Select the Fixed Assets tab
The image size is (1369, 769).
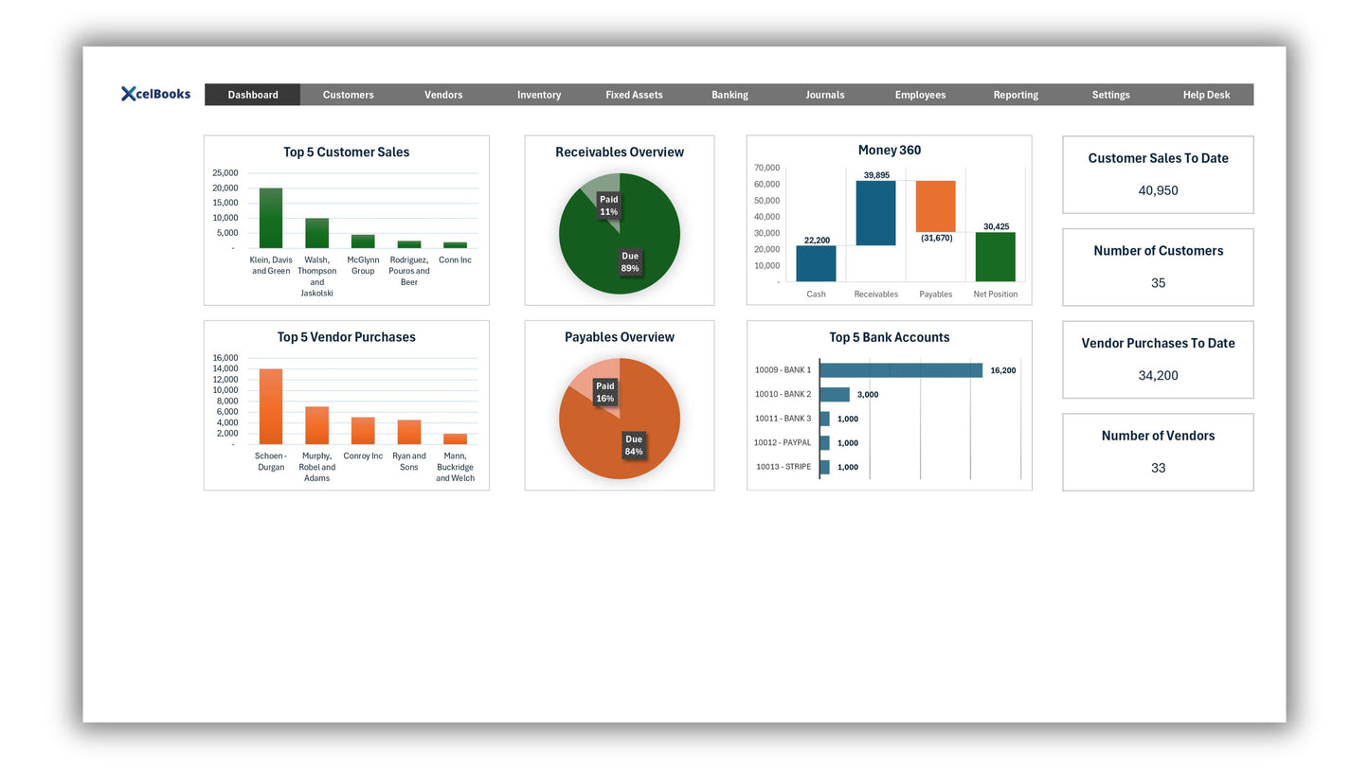[634, 95]
